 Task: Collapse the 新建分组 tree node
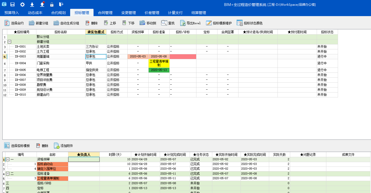click(9, 42)
